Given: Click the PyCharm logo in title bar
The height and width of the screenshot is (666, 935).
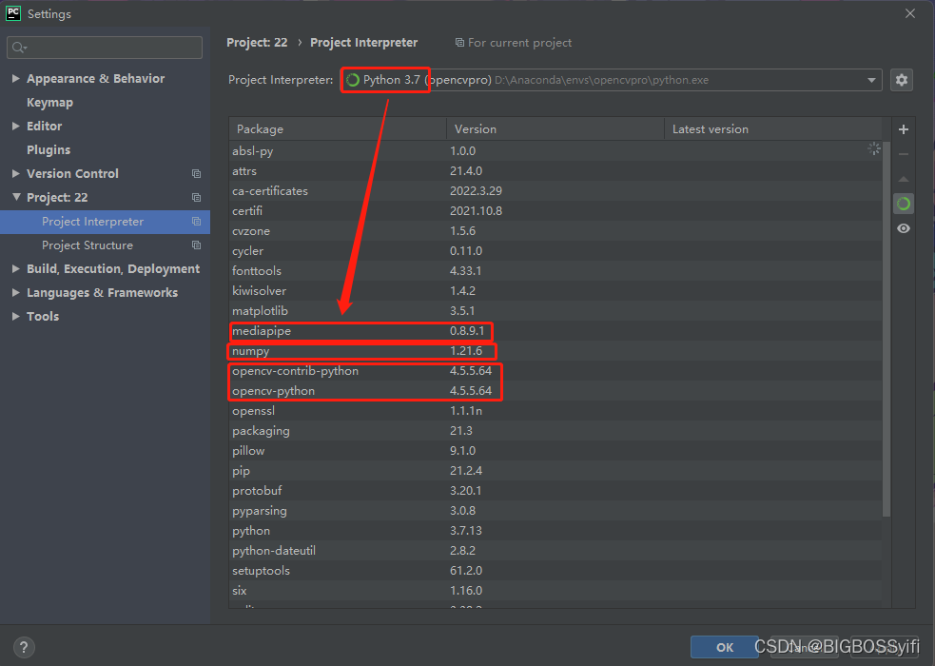Looking at the screenshot, I should coord(13,13).
